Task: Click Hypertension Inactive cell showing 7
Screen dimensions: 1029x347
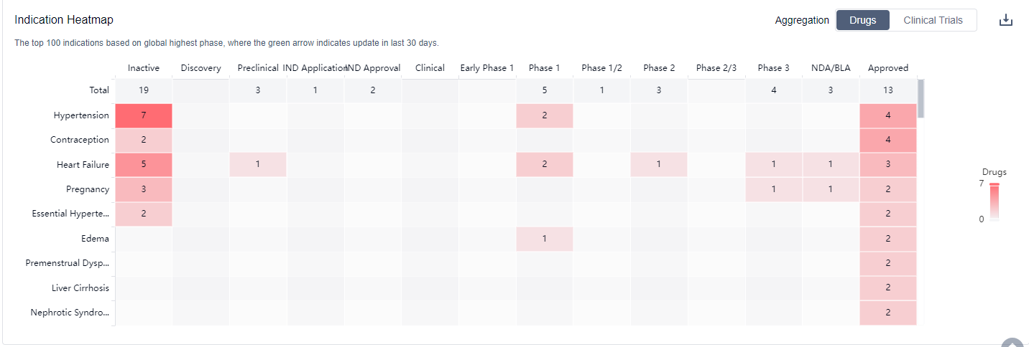Action: tap(143, 115)
